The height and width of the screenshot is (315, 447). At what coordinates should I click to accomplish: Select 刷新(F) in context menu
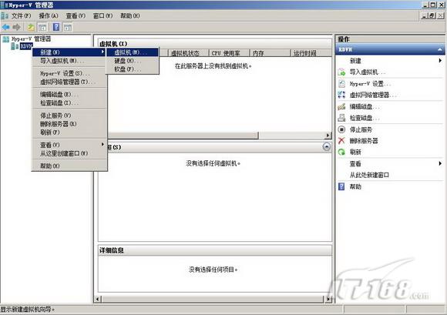69,132
